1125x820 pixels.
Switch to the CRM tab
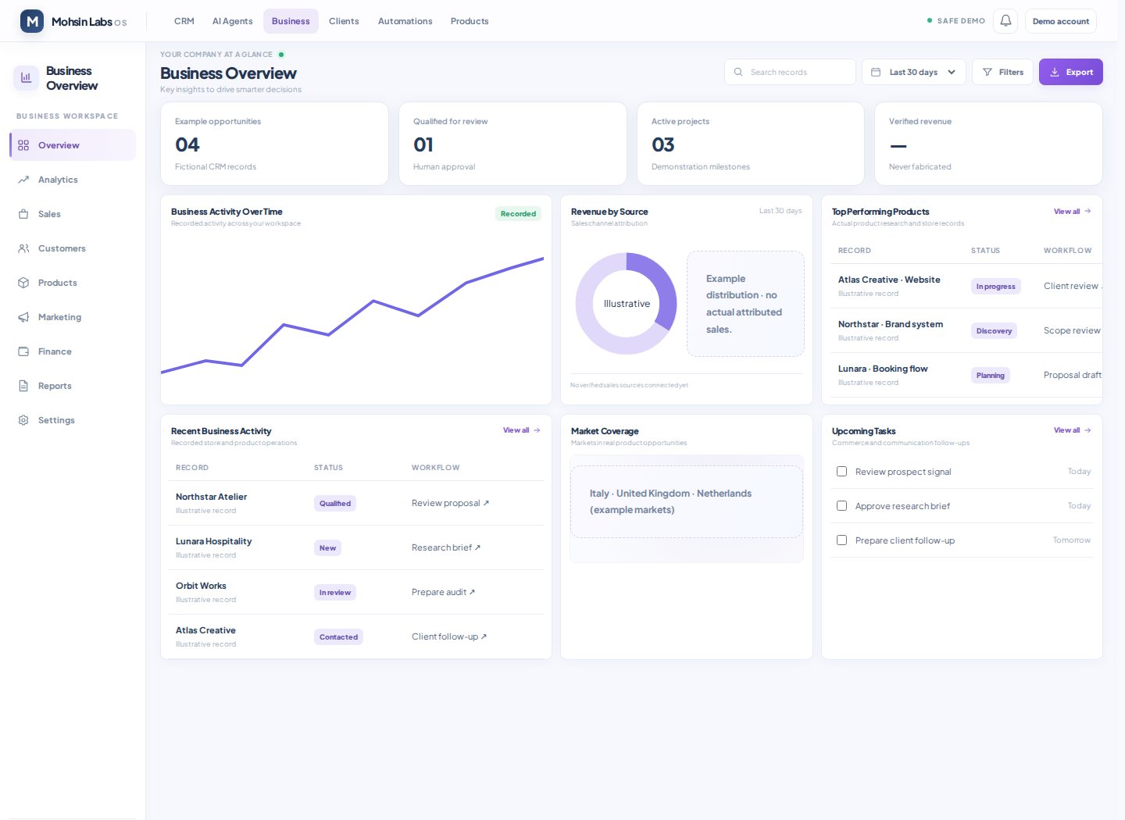pyautogui.click(x=184, y=21)
